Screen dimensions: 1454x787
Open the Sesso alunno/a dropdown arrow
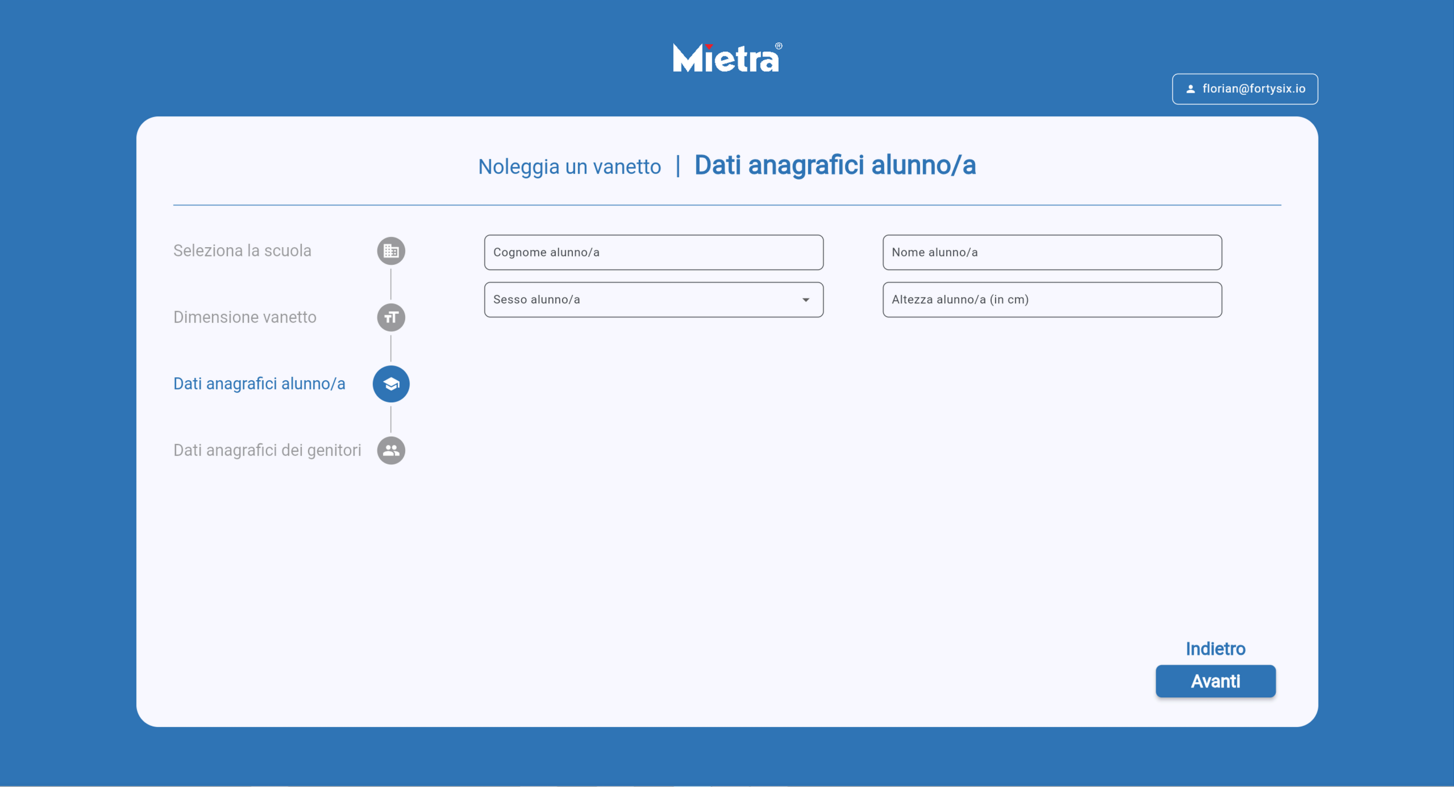(x=805, y=300)
